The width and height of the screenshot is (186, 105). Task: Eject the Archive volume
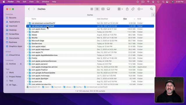tap(21, 64)
